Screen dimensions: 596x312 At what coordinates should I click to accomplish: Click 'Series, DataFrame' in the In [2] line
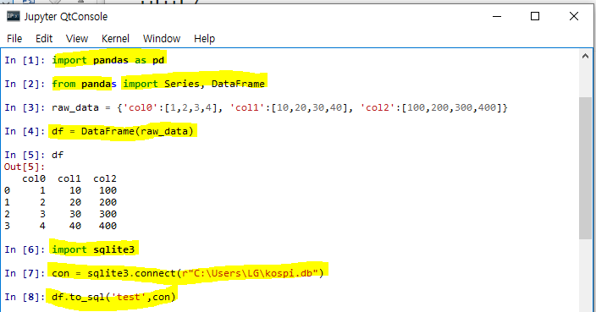pyautogui.click(x=214, y=84)
